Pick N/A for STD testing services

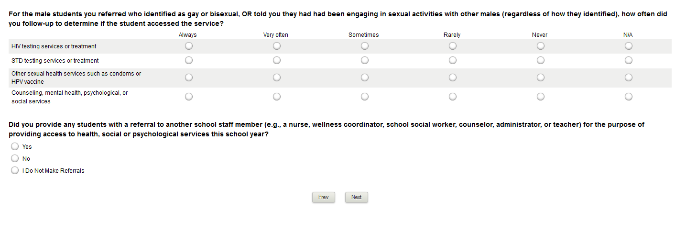(x=629, y=60)
